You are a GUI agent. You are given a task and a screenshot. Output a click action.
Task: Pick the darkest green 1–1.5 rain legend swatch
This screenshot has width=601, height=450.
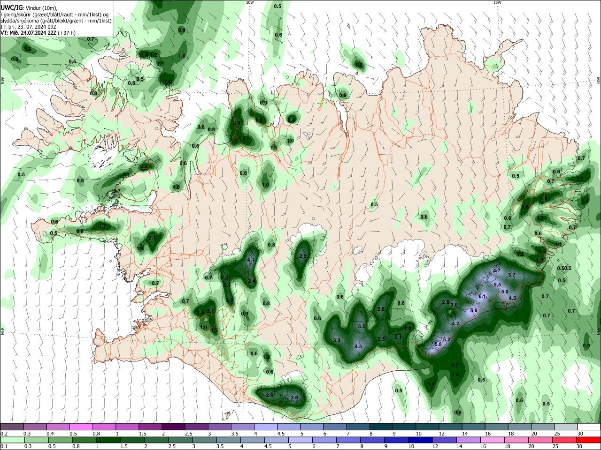tap(108, 440)
